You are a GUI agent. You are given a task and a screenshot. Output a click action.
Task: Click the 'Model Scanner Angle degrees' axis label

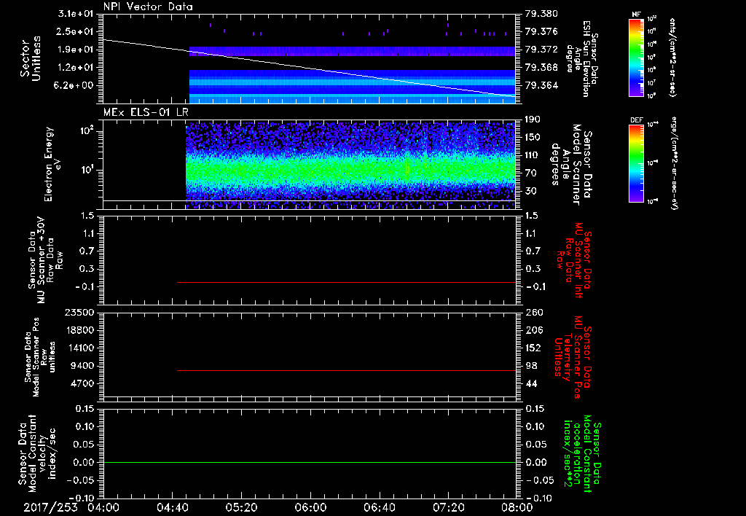(568, 165)
